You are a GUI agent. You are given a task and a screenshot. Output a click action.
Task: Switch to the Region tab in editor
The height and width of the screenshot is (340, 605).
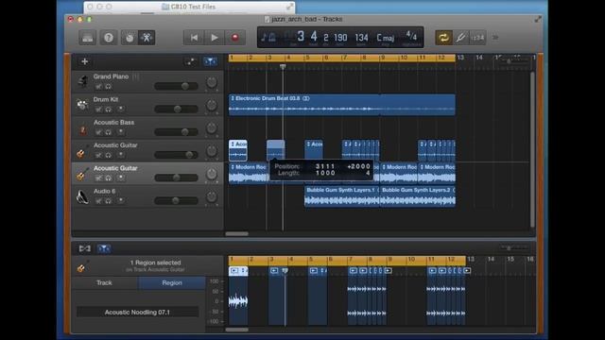pyautogui.click(x=172, y=282)
